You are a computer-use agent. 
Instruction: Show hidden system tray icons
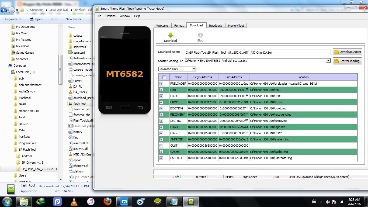[x=321, y=202]
